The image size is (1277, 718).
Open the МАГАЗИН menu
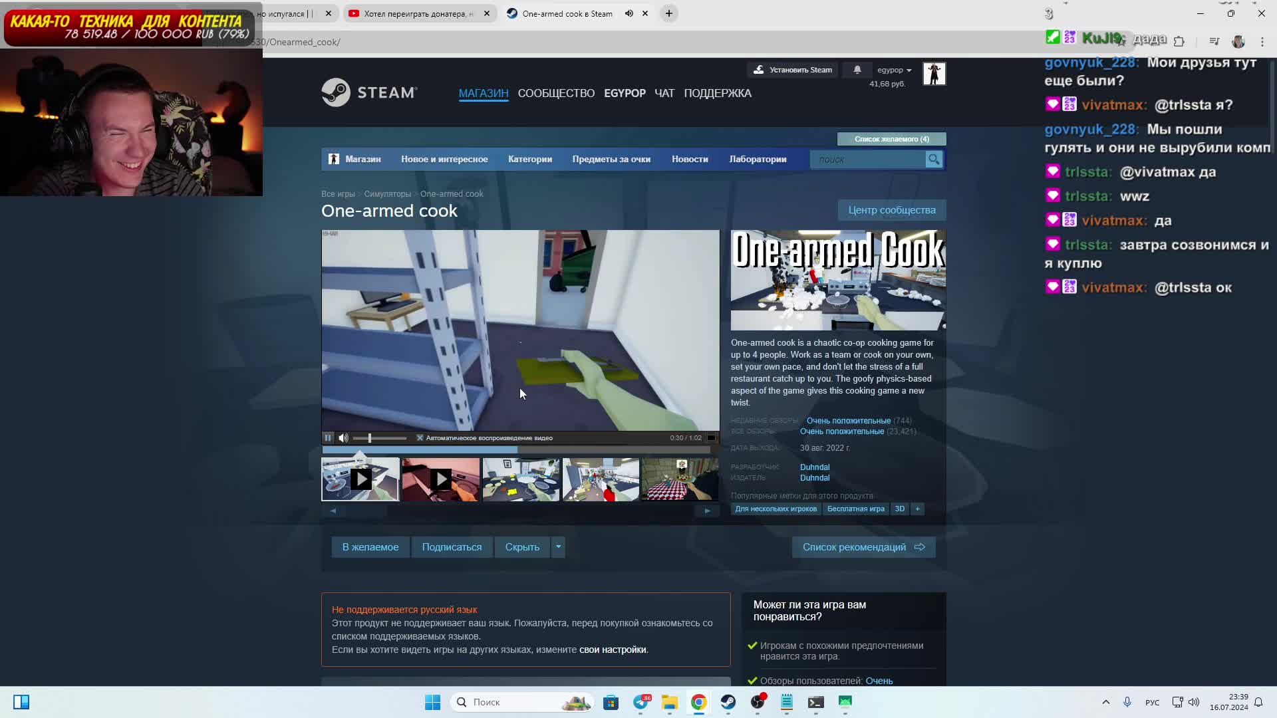tap(484, 93)
